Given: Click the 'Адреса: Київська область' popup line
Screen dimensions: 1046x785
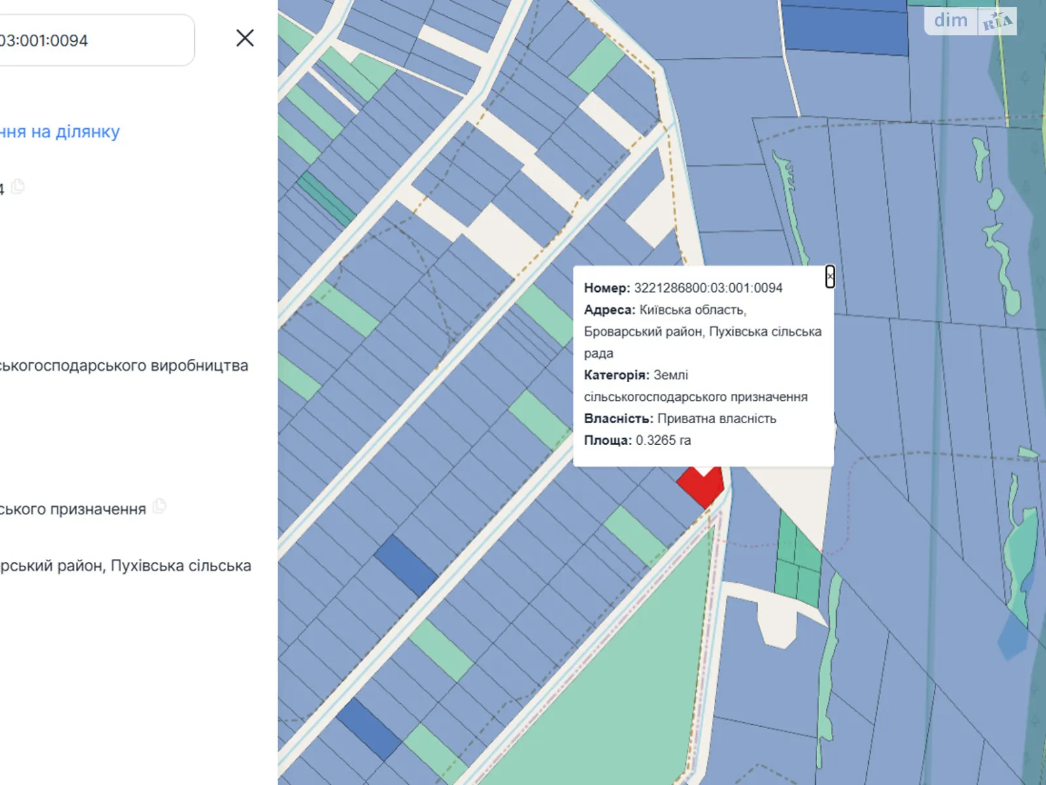Looking at the screenshot, I should click(664, 310).
